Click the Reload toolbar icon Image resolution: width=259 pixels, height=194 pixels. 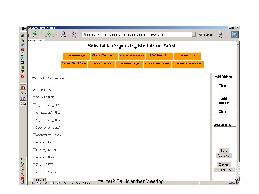64,34
